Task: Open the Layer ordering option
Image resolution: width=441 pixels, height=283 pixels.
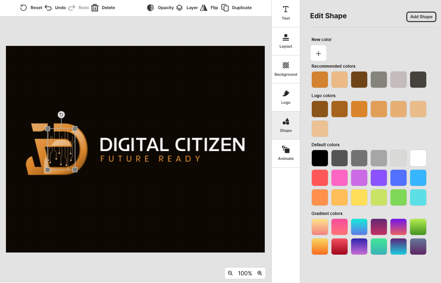Action: 187,8
